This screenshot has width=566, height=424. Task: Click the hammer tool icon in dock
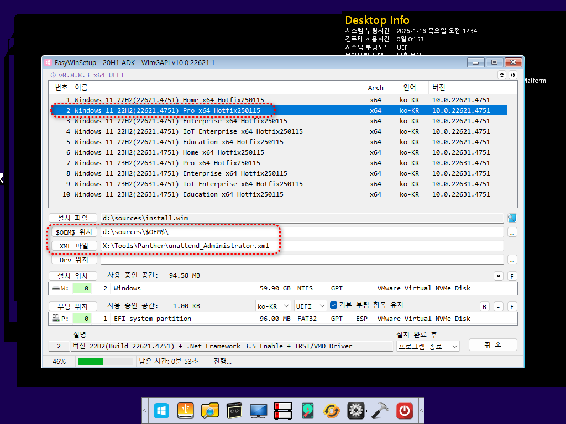click(x=380, y=411)
